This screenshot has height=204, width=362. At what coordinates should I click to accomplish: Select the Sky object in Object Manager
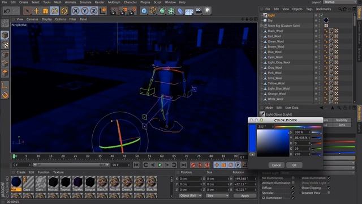pyautogui.click(x=270, y=20)
